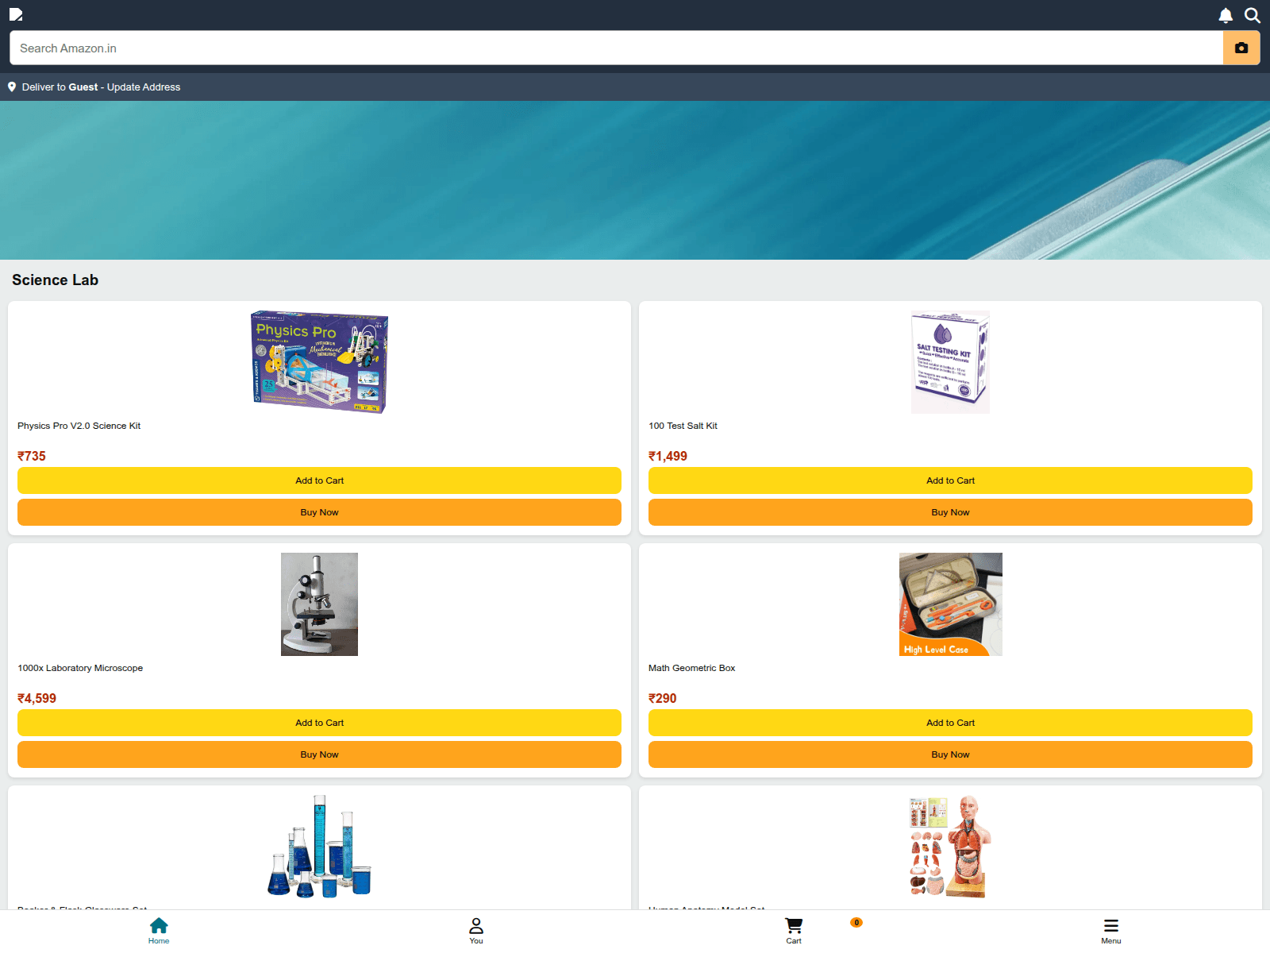Focus the Search Amazon.in input field

pyautogui.click(x=617, y=48)
